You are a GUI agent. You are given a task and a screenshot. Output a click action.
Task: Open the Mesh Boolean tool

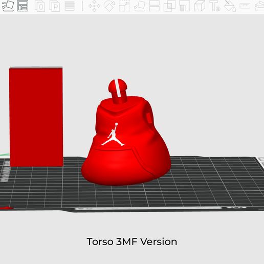point(169,6)
